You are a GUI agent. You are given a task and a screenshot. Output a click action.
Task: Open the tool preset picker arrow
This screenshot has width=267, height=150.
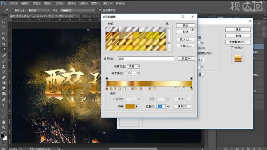tap(10, 10)
